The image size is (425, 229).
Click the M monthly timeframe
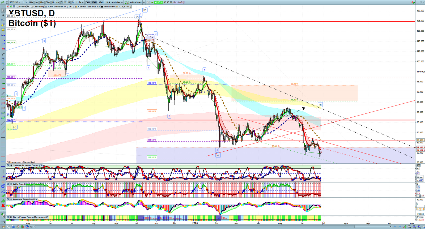tap(69, 2)
